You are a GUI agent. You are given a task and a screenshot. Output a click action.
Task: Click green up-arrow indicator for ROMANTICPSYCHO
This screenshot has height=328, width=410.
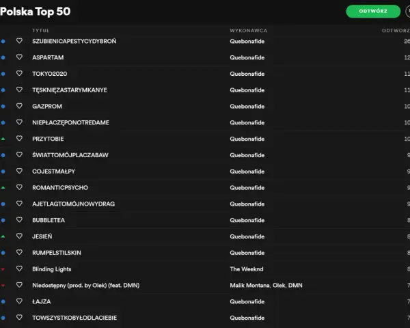[x=3, y=187]
